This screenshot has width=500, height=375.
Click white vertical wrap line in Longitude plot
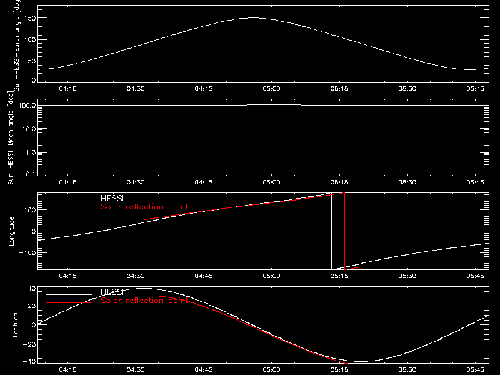coord(332,231)
